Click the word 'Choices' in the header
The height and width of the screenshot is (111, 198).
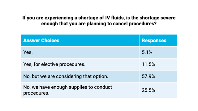click(x=50, y=40)
